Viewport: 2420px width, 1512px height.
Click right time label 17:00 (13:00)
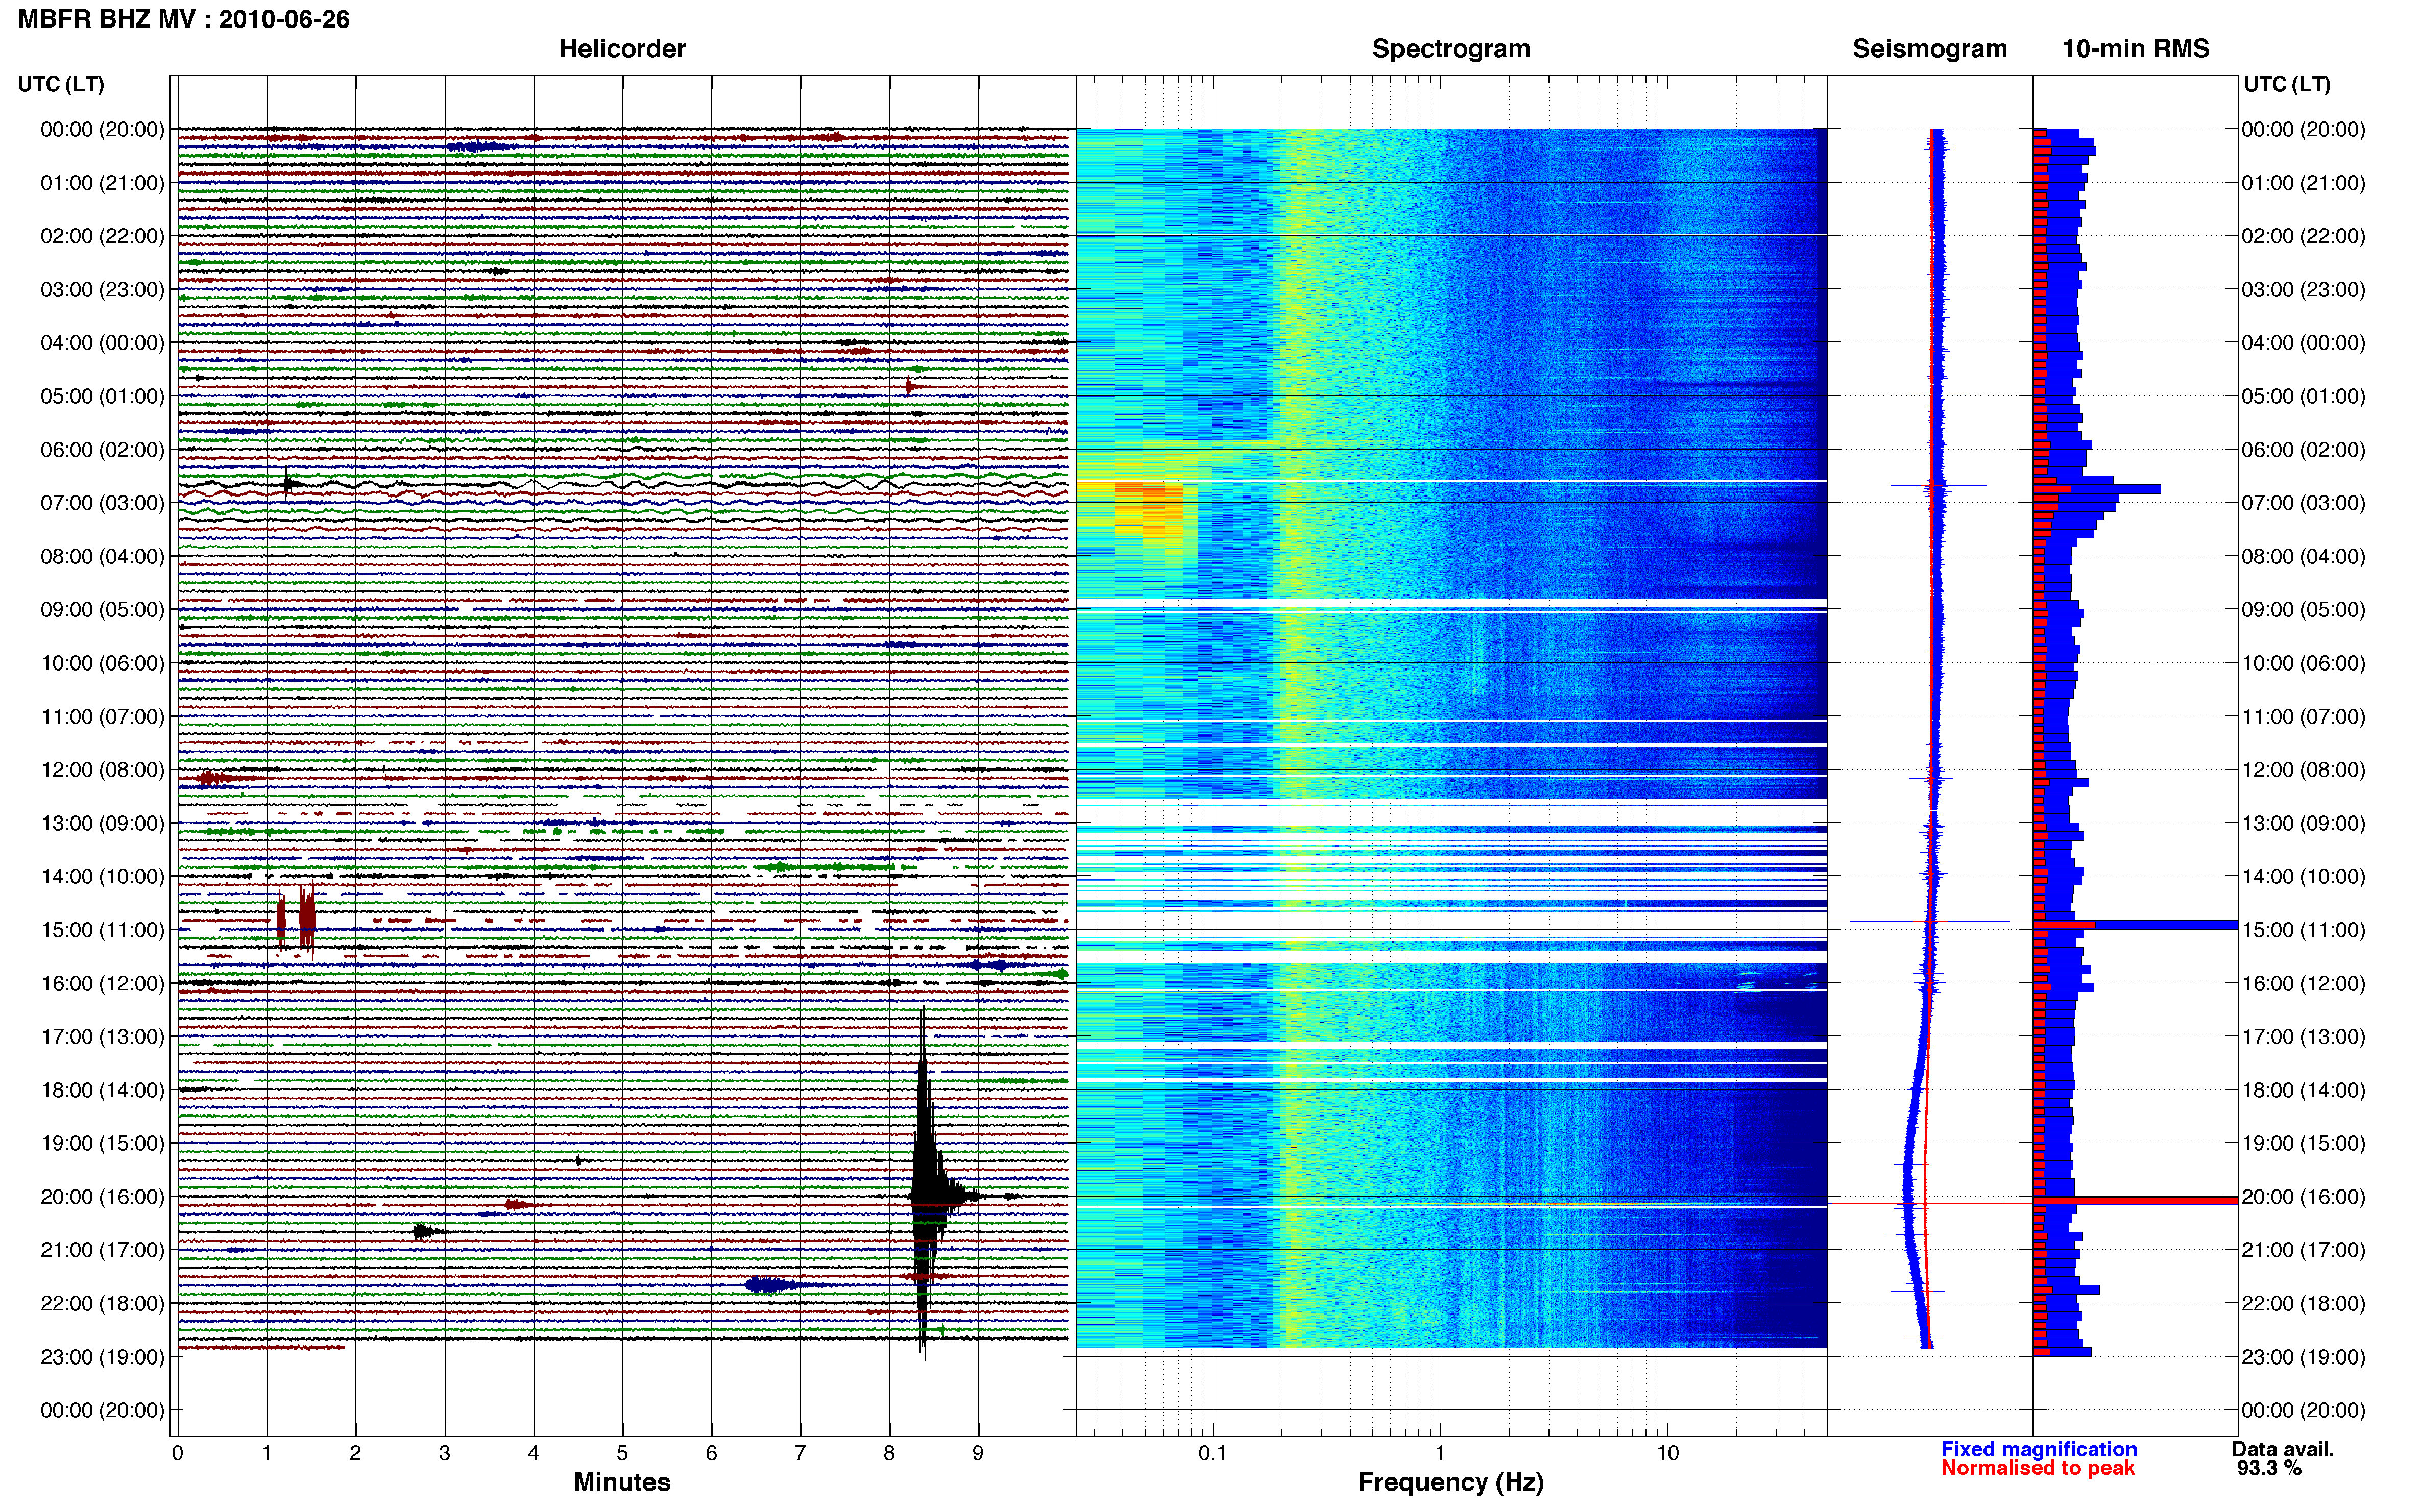(x=2303, y=1037)
